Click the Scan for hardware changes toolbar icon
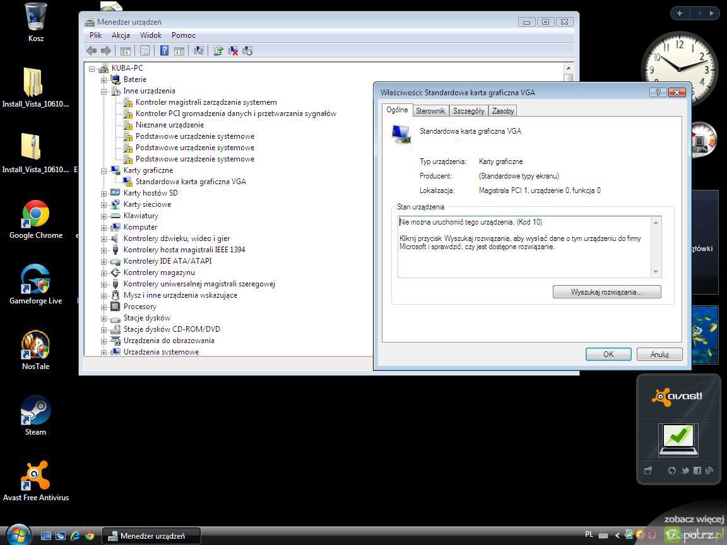The height and width of the screenshot is (545, 727). click(x=199, y=50)
